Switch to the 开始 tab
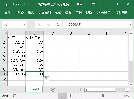Viewport: 134px width, 99px height. coord(21,13)
